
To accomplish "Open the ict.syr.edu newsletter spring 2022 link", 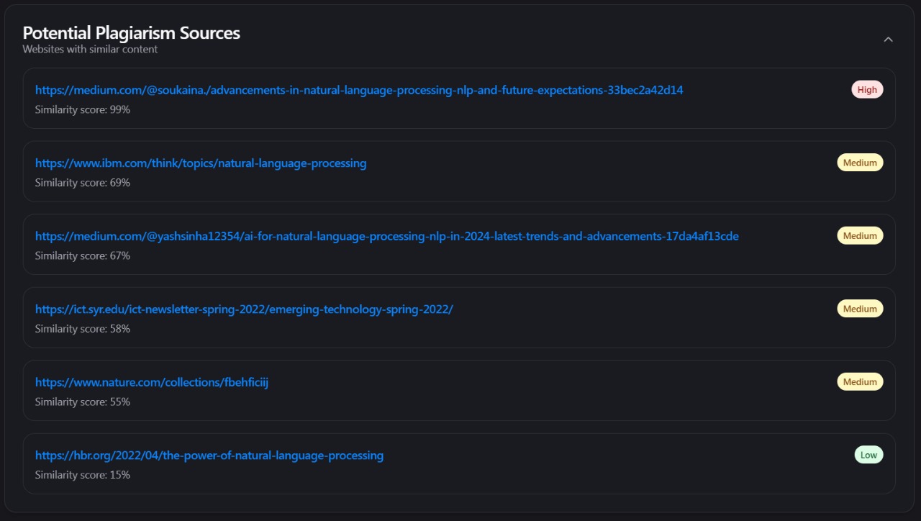I will pos(244,309).
